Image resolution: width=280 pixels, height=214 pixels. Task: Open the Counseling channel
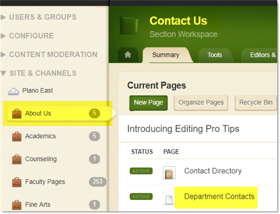[x=41, y=159]
